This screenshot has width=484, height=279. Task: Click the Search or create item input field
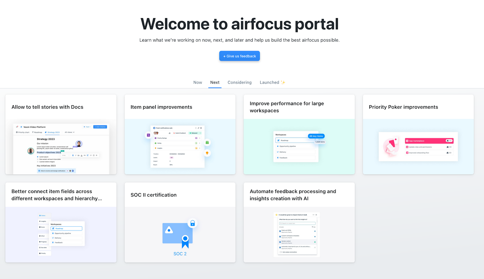pos(297,223)
